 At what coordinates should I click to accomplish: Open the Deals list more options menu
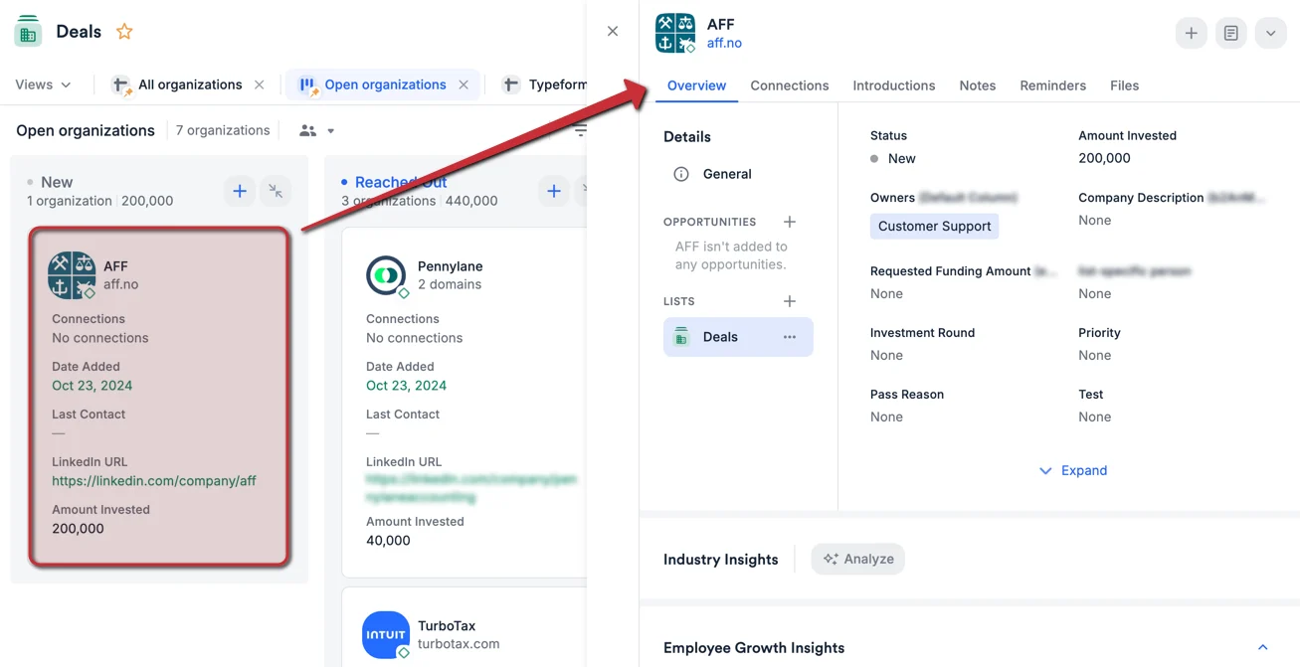(x=789, y=337)
